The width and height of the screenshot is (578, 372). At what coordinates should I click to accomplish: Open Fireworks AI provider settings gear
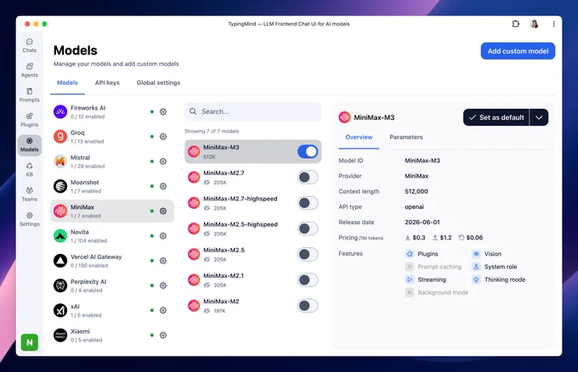coord(163,111)
